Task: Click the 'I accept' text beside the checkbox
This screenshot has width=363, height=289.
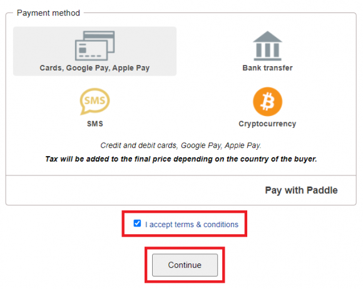Action: [x=159, y=224]
